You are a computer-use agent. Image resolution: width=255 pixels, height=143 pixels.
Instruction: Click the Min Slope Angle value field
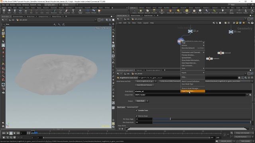tap(144, 119)
